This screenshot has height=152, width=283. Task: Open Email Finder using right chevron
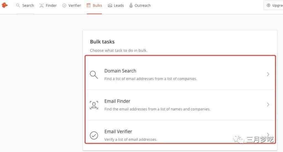pos(268,105)
